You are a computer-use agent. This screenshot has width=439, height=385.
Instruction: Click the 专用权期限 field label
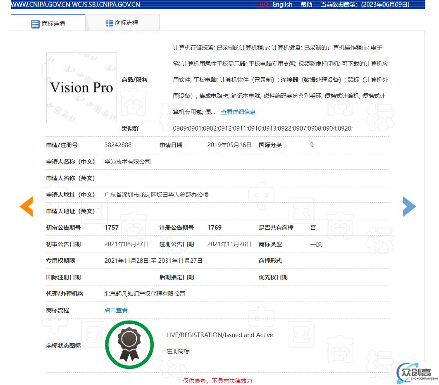pos(60,261)
